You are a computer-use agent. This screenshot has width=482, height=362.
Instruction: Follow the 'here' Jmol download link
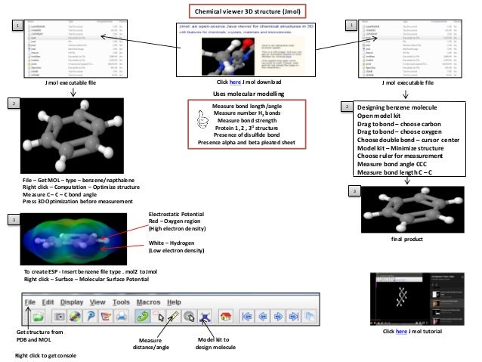(x=235, y=82)
